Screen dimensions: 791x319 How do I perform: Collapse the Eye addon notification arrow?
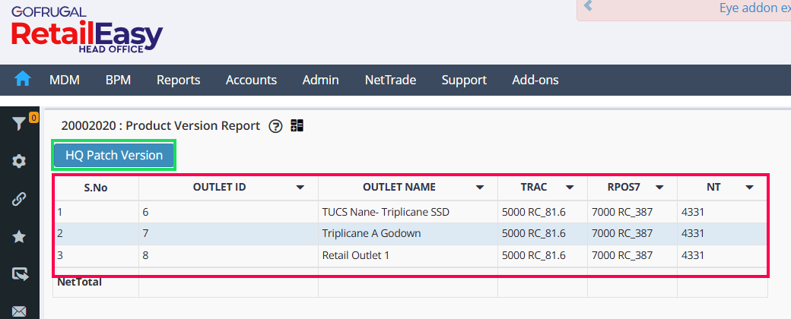point(588,8)
